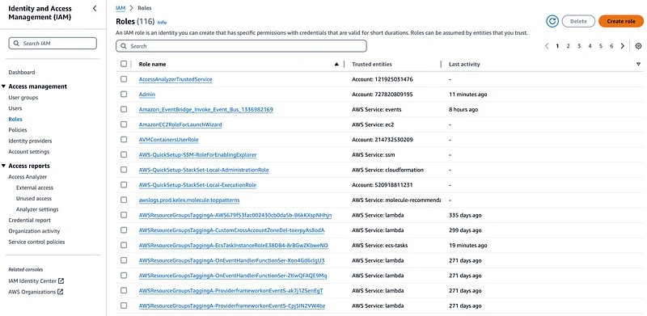Open Unused access under Access Analyzer

coord(34,199)
